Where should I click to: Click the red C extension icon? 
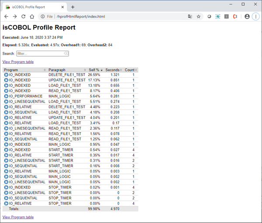pos(235,17)
